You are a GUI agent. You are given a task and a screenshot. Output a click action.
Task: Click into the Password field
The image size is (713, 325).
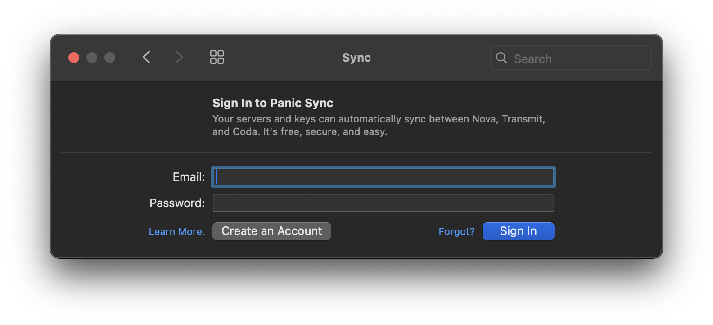coord(384,203)
